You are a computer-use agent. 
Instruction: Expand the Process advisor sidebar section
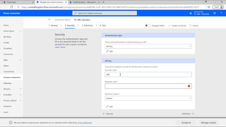[20, 100]
